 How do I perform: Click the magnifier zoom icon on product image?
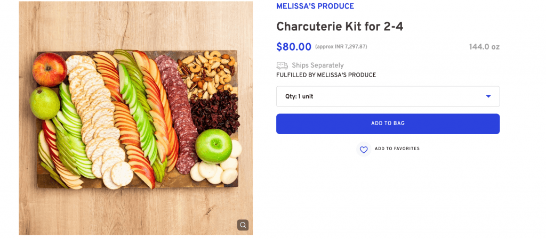point(243,225)
